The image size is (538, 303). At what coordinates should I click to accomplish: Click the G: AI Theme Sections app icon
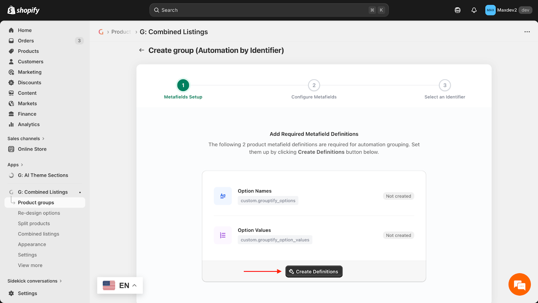point(11,175)
